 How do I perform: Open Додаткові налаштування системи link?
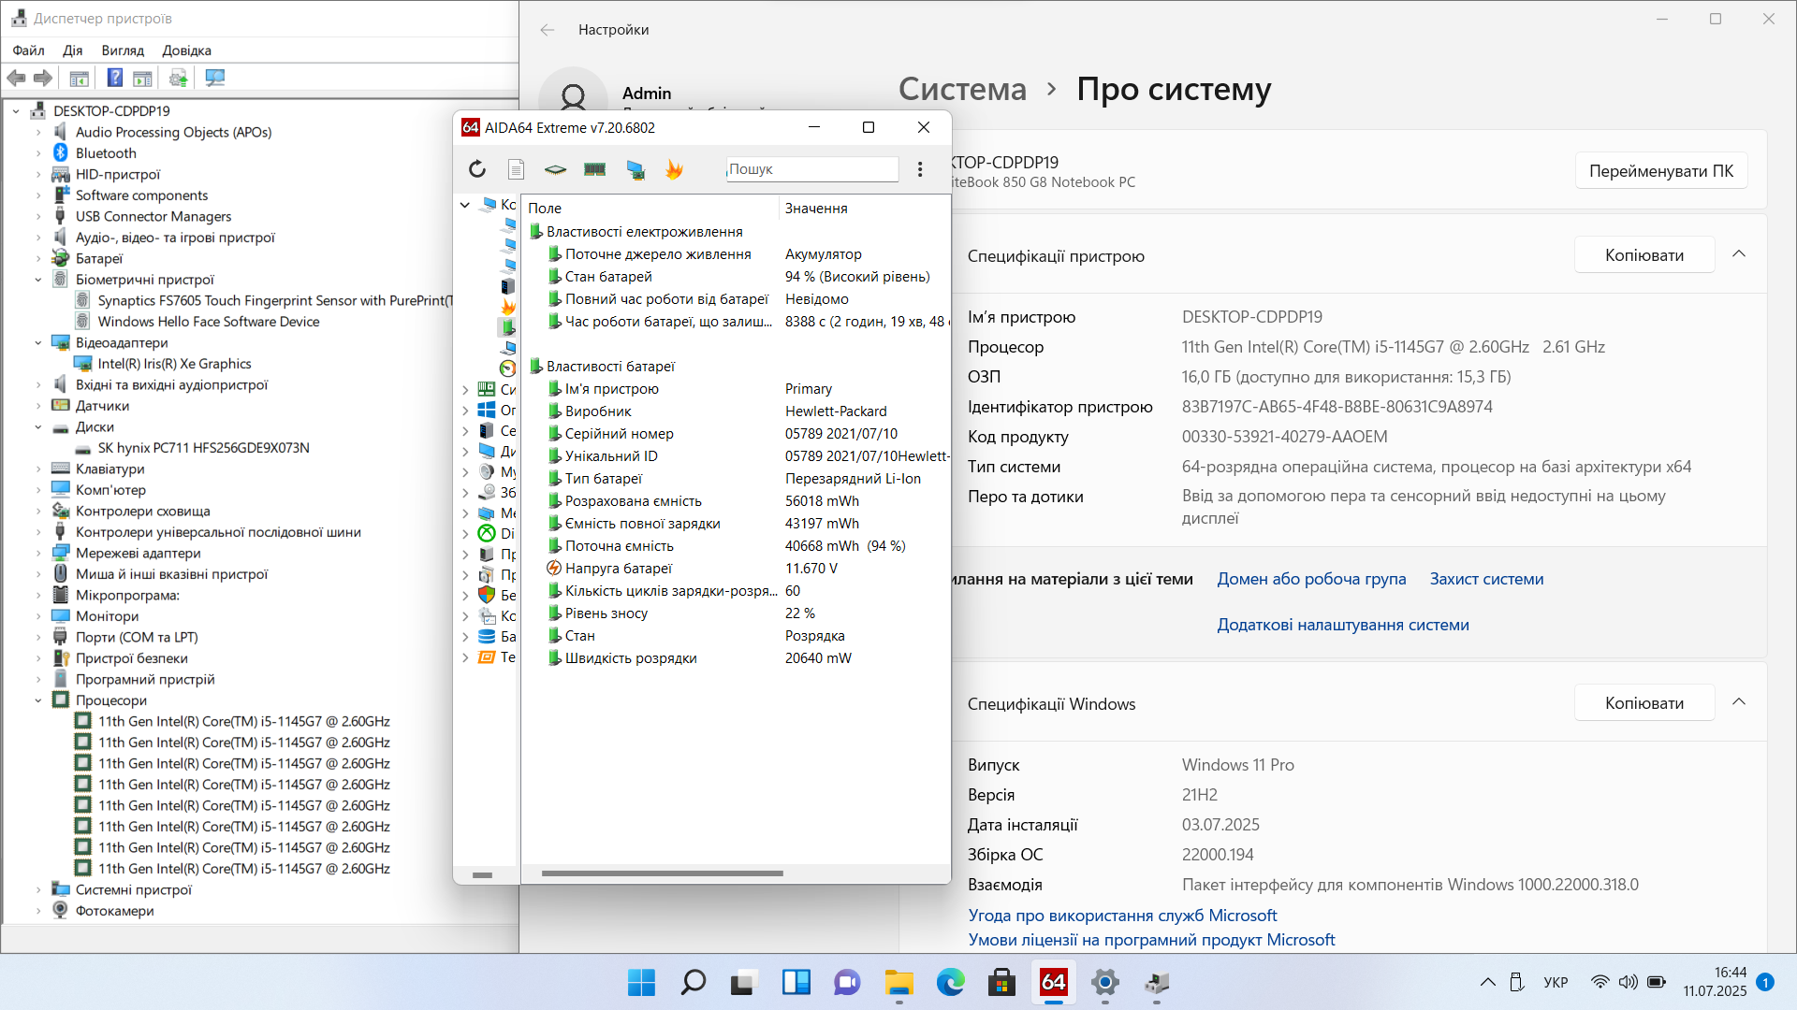1343,625
